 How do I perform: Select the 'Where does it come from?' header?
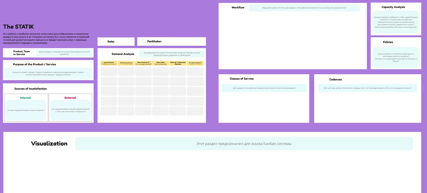[x=126, y=63]
